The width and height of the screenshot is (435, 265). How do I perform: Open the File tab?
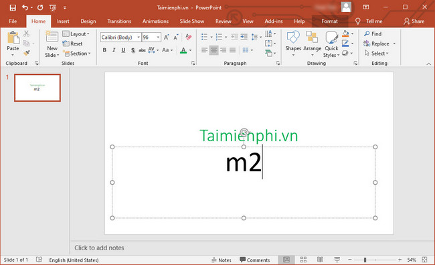coord(13,21)
